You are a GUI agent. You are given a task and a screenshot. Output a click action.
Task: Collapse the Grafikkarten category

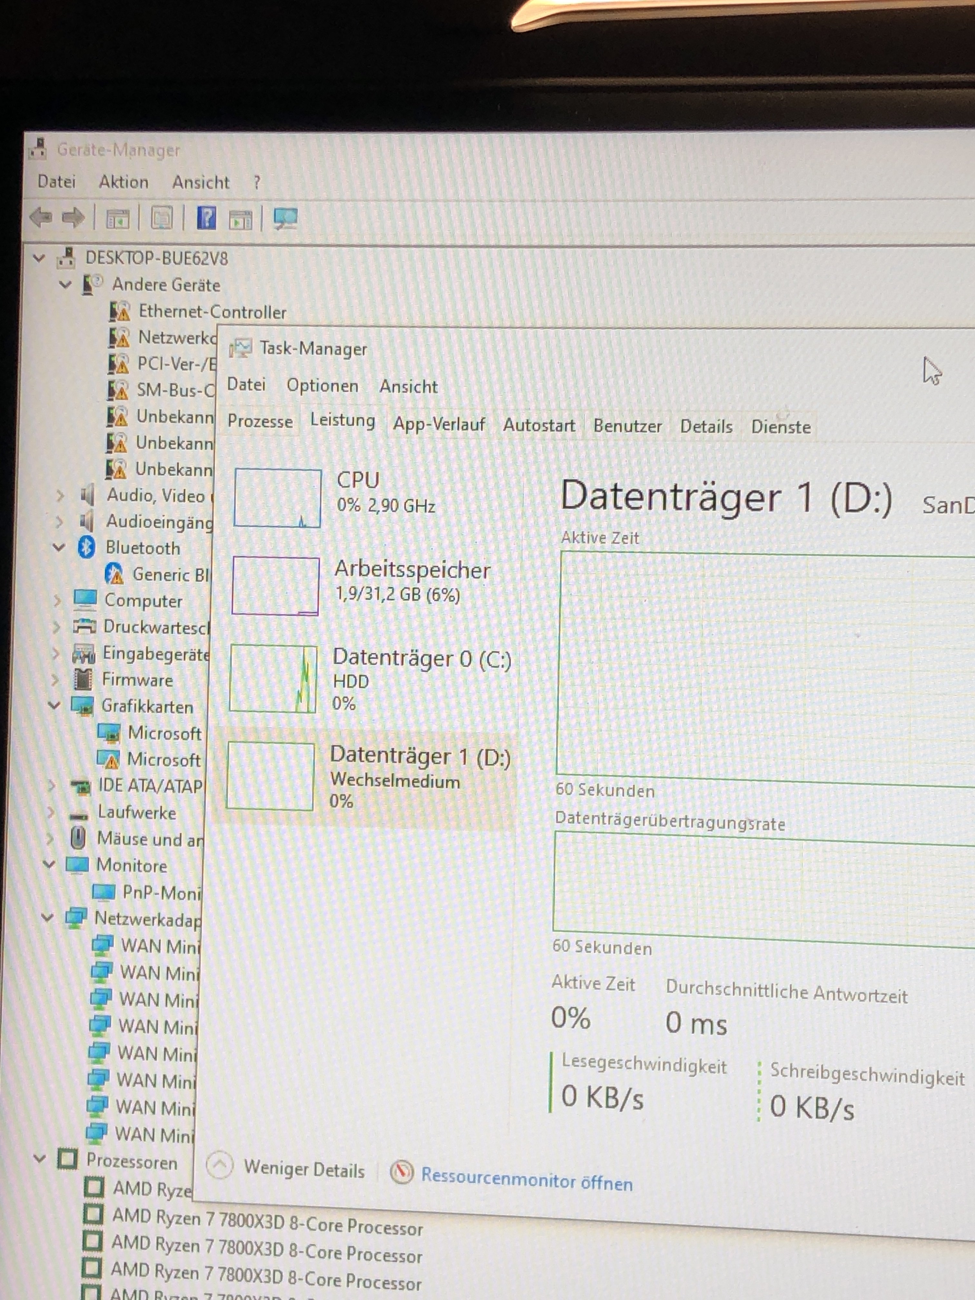(x=54, y=705)
